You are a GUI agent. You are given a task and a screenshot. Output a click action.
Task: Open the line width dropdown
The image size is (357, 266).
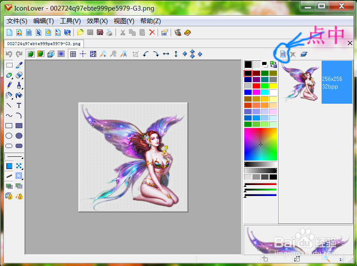[x=14, y=157]
